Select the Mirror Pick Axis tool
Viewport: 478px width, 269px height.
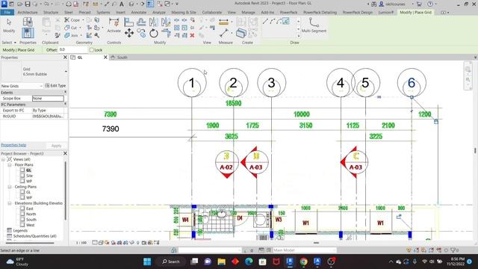point(153,22)
